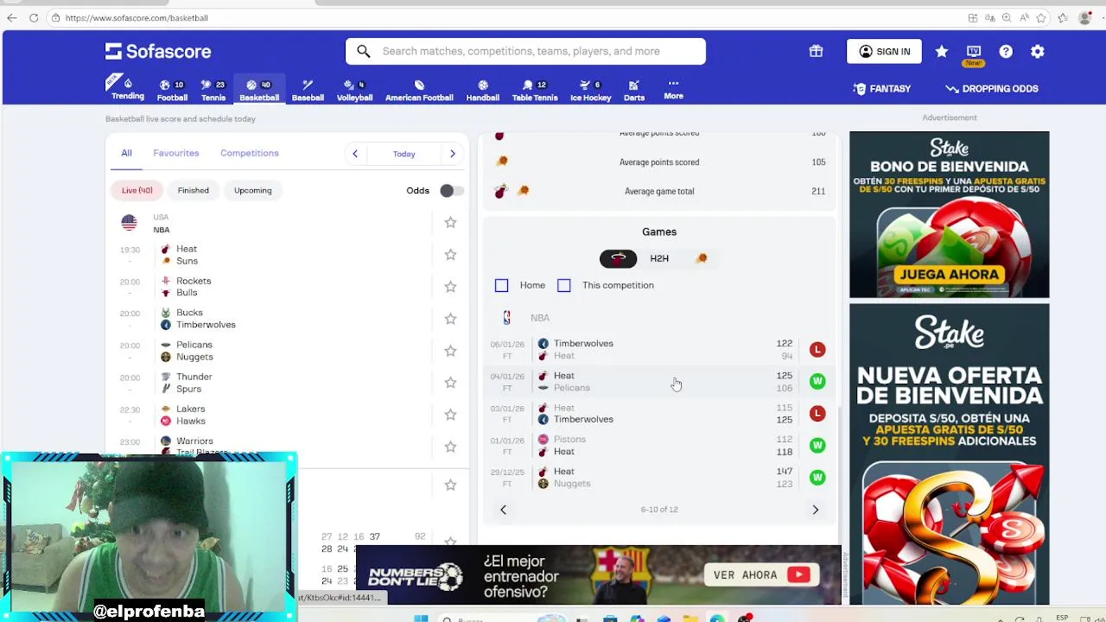Check the Home checkbox
The width and height of the screenshot is (1106, 622).
point(501,285)
